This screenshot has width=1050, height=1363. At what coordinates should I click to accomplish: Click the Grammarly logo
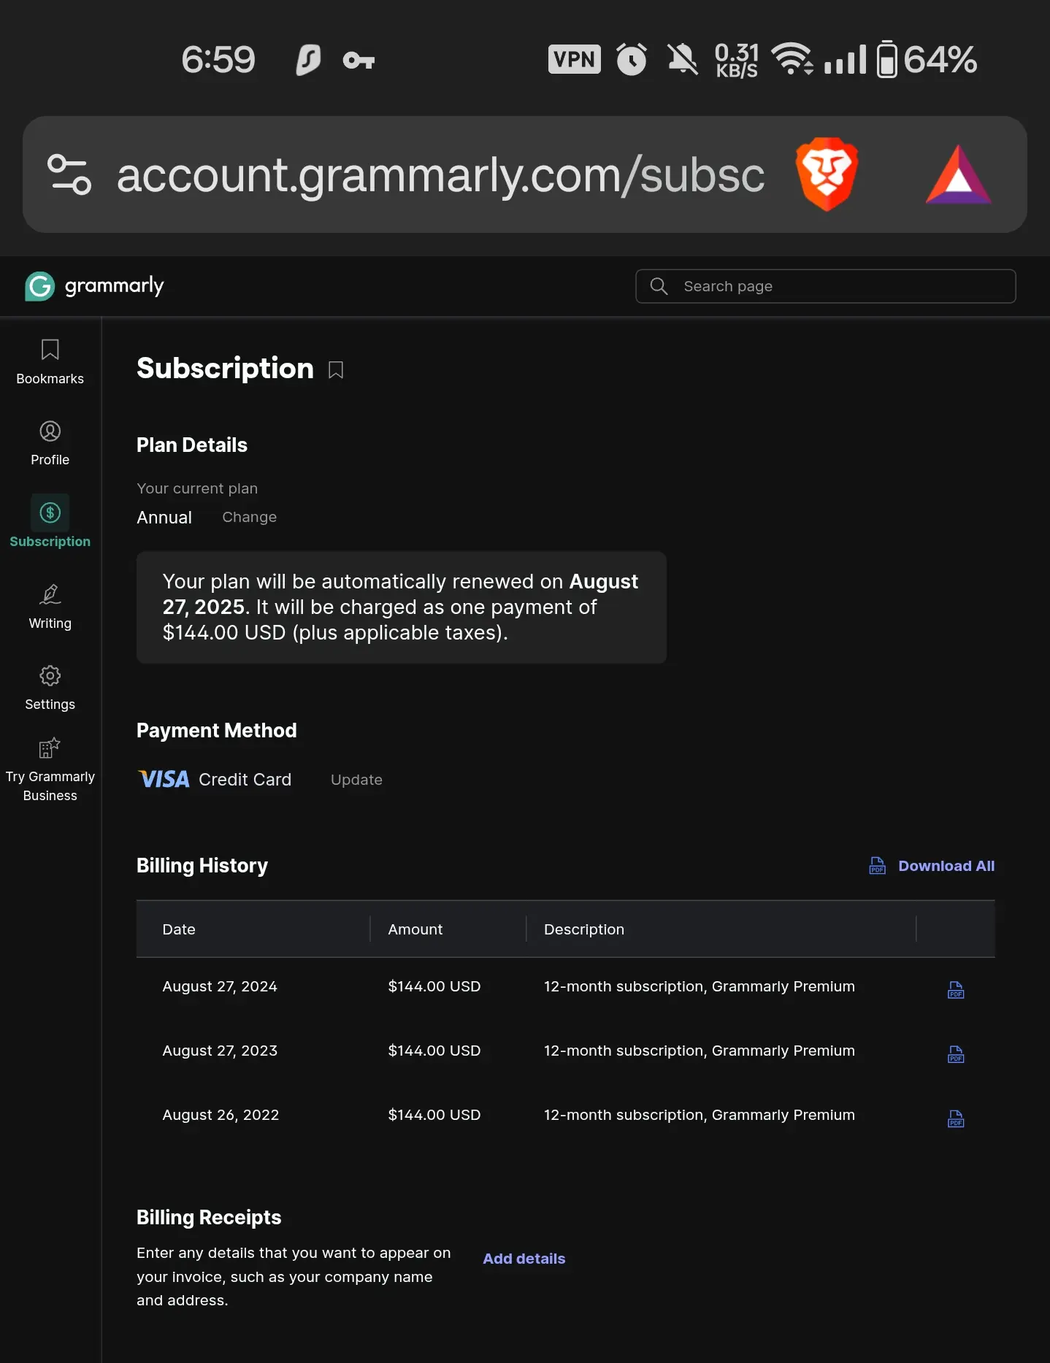pos(94,285)
